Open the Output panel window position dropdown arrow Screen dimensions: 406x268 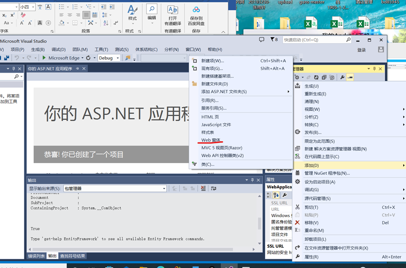click(246, 180)
